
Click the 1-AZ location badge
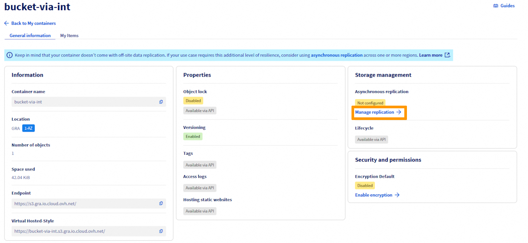coord(28,128)
